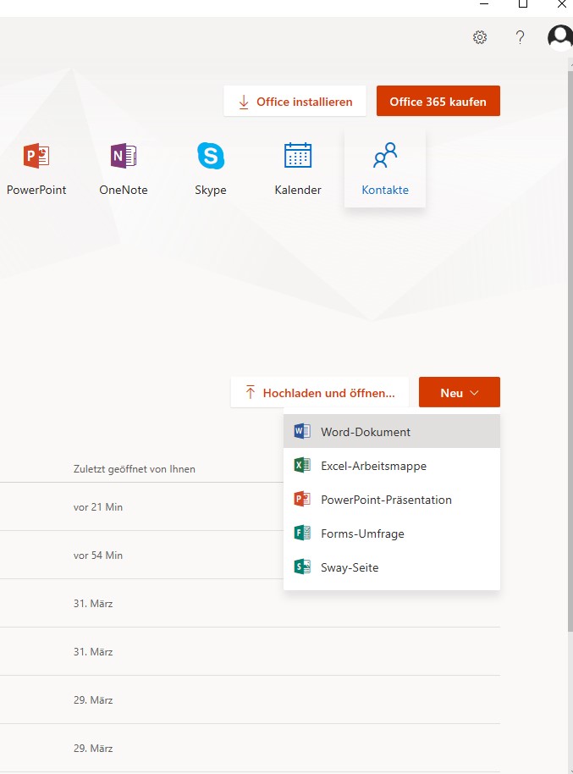
Task: Click the Forms icon in the Neu menu
Action: point(302,534)
